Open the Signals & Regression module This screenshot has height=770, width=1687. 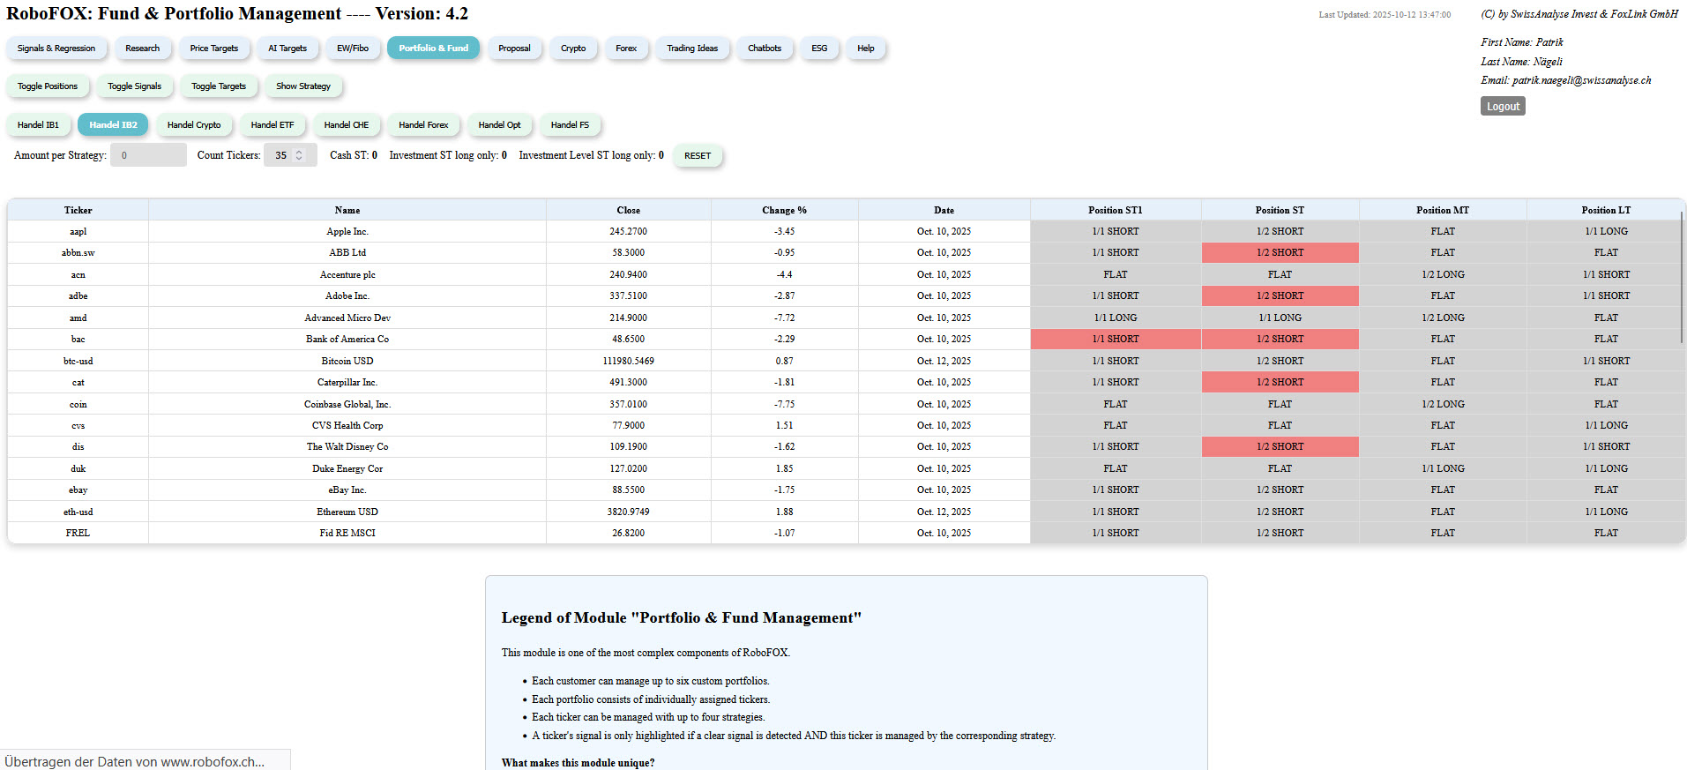click(x=56, y=49)
